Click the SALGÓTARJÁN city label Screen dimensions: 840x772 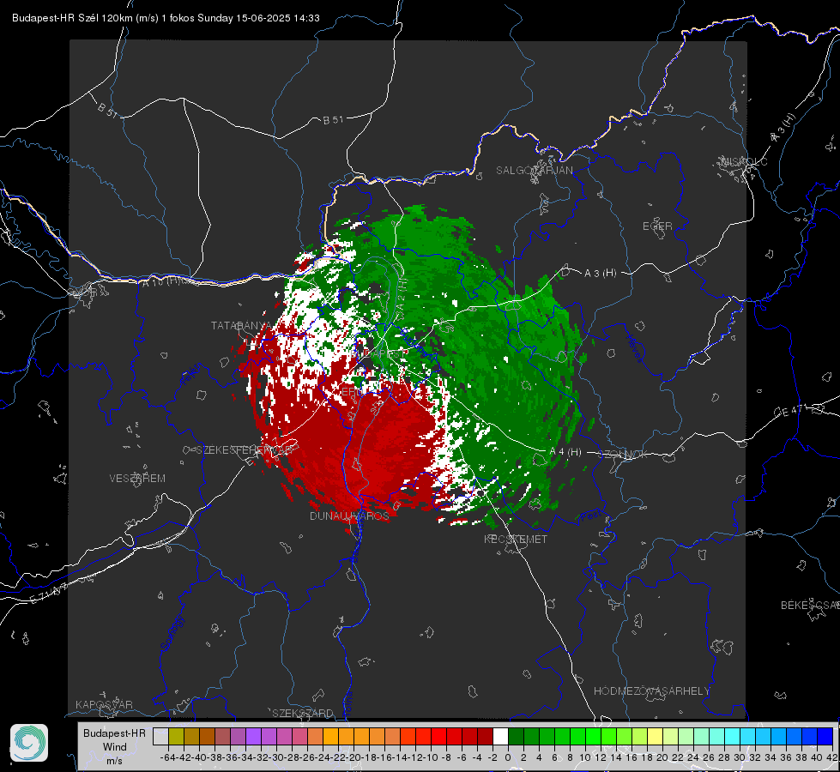(x=534, y=171)
